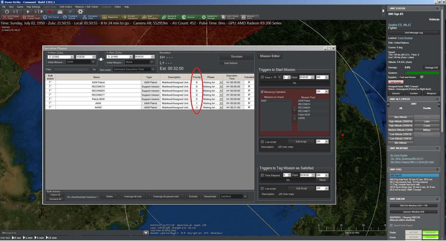Screen dimensions: 446x241
Task: Tick bulk action checkbox for RECON01V
Action: pyautogui.click(x=50, y=87)
